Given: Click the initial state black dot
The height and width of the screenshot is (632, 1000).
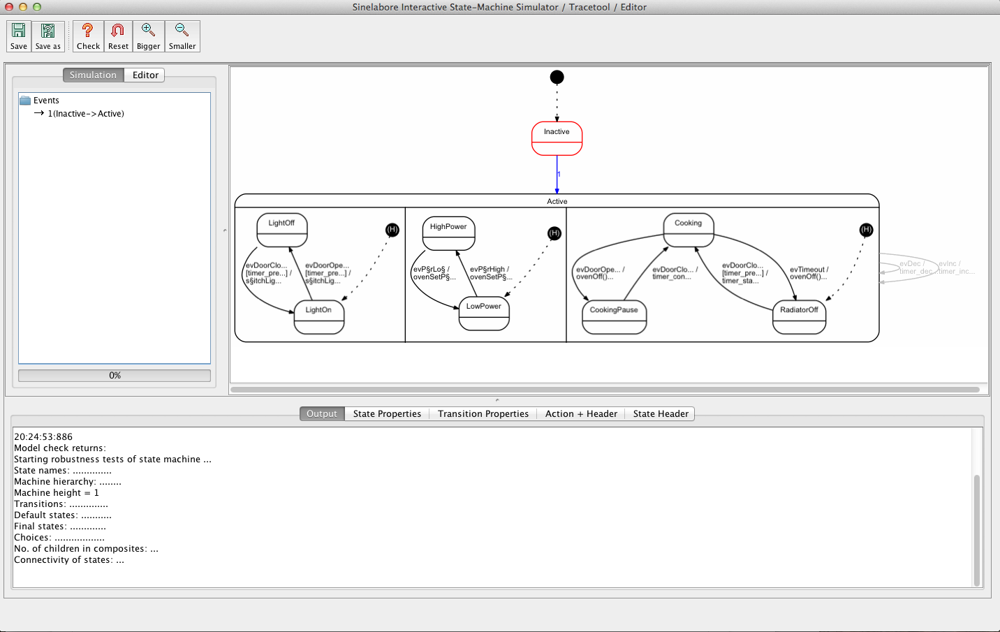Looking at the screenshot, I should click(x=557, y=78).
